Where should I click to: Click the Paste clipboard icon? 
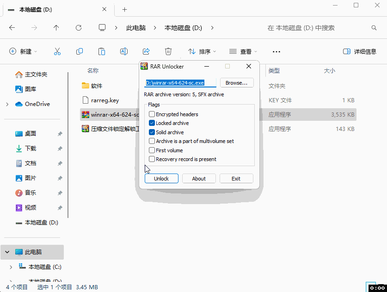pyautogui.click(x=102, y=51)
